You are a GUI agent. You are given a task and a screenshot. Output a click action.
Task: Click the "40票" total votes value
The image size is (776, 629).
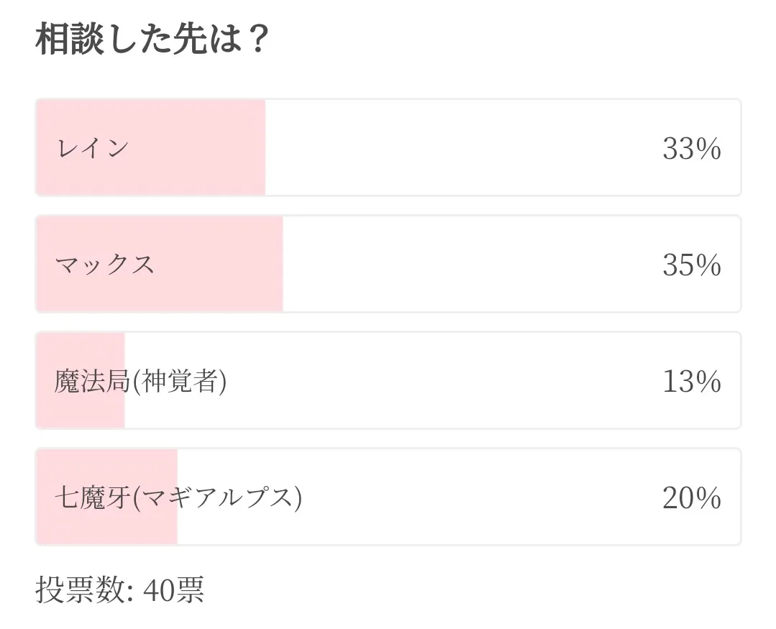[x=173, y=590]
